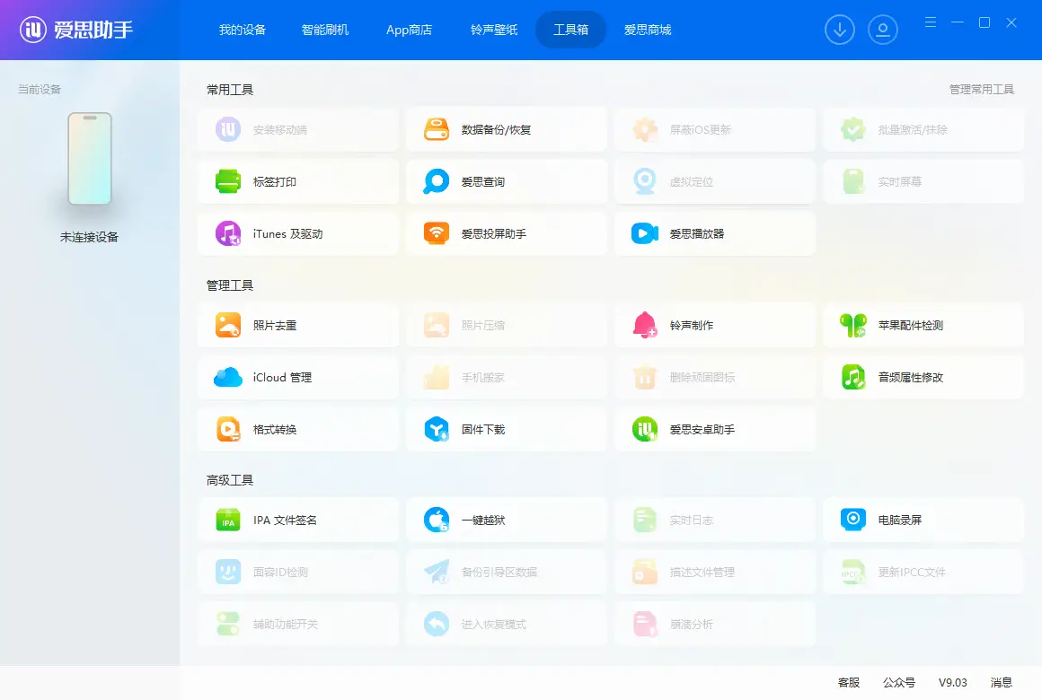Open the 数据备份/恢复 tool icon
The image size is (1042, 700).
point(437,130)
